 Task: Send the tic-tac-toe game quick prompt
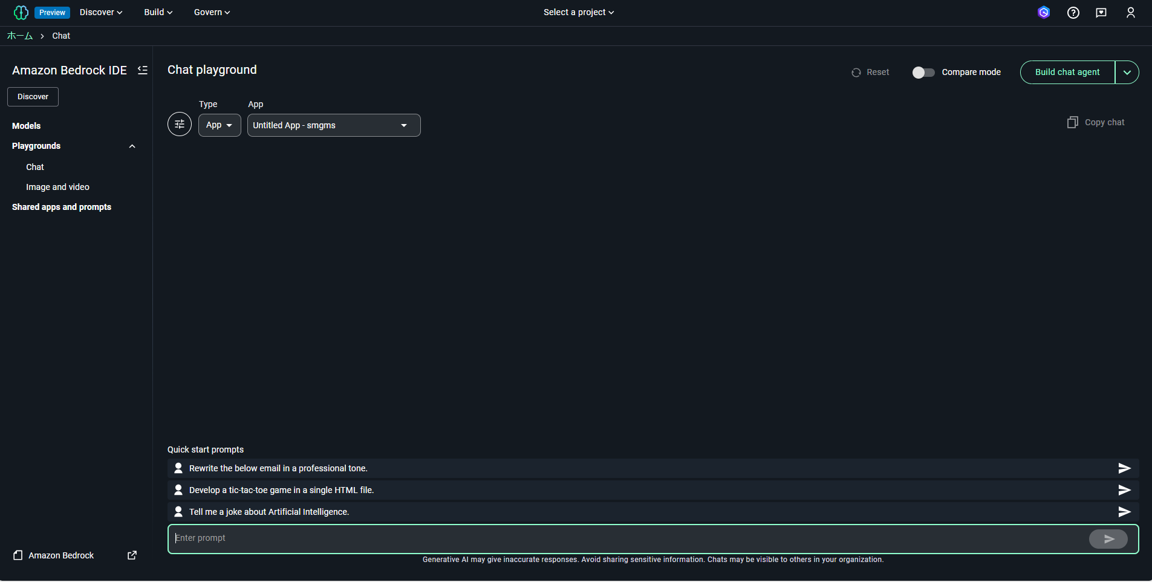click(x=1124, y=490)
